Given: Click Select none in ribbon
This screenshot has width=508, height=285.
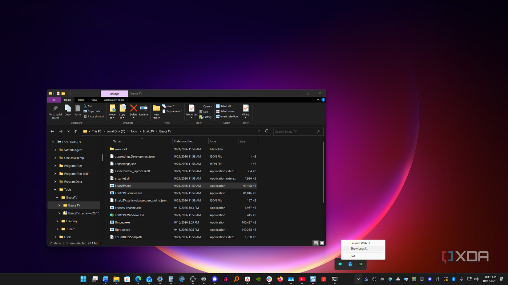Looking at the screenshot, I should point(225,111).
